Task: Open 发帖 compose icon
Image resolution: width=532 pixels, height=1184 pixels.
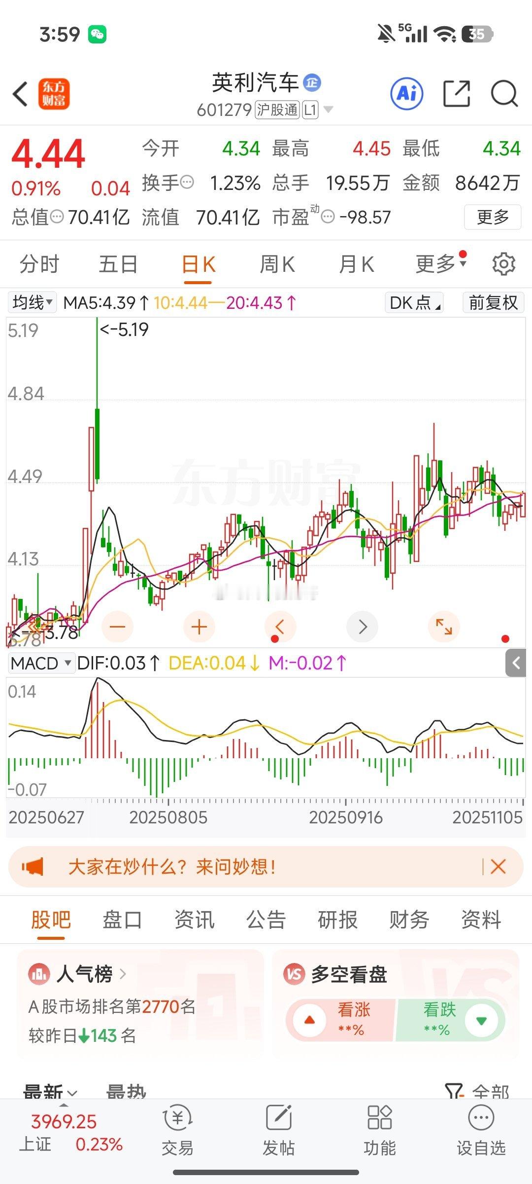Action: tap(279, 1130)
